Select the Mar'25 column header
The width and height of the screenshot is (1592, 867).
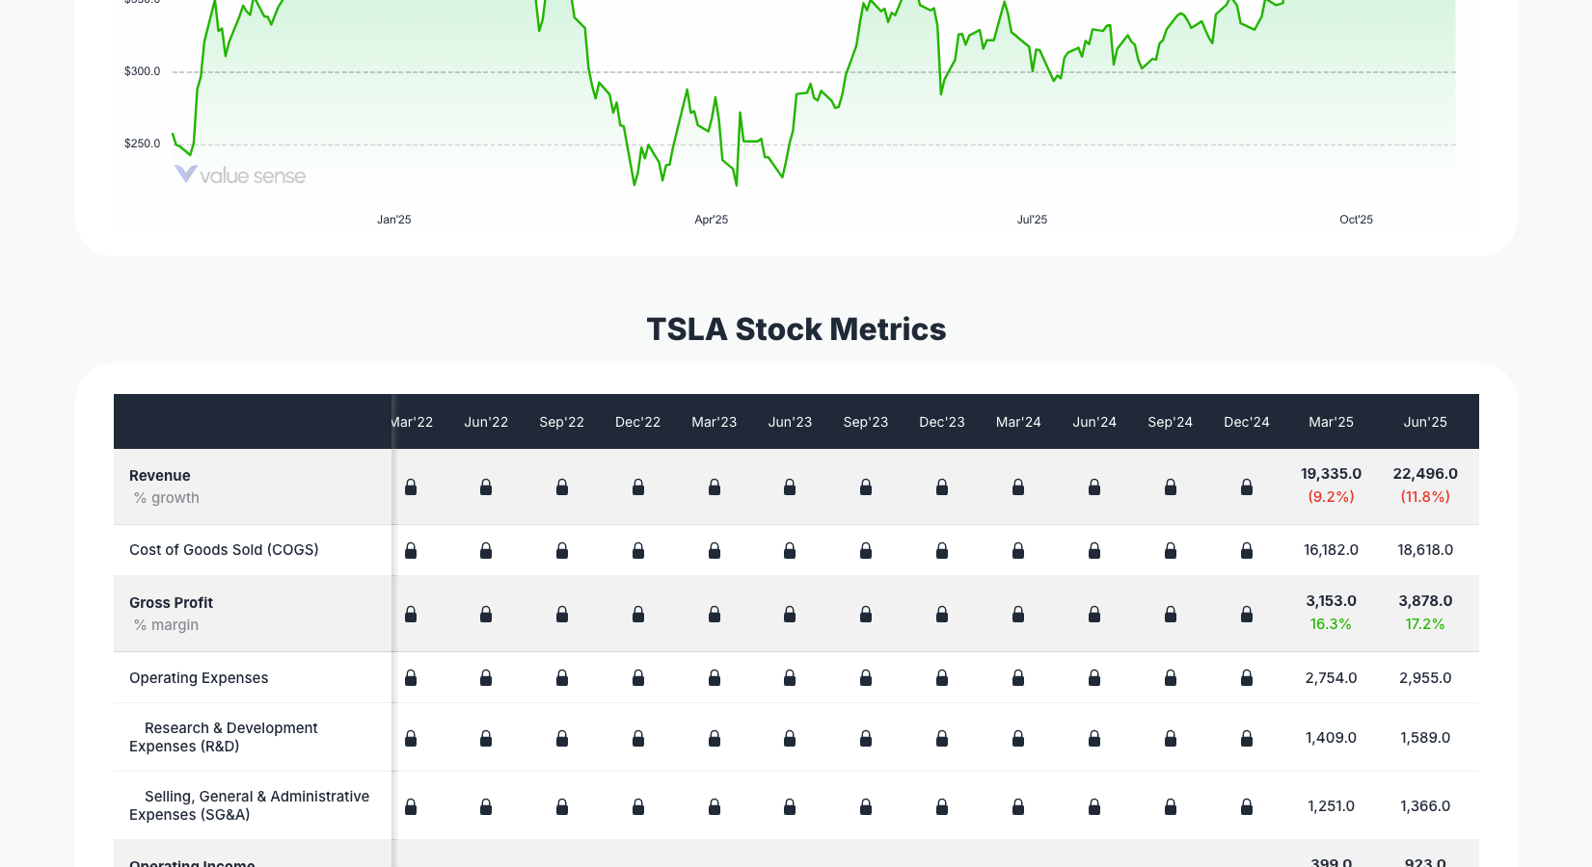1331,421
